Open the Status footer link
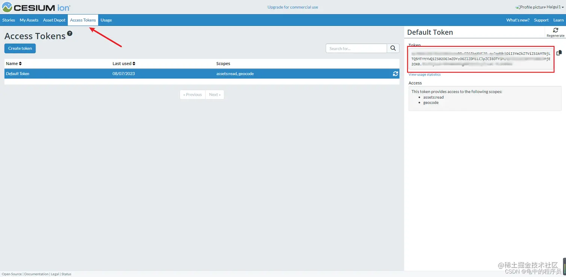The image size is (566, 277). pyautogui.click(x=66, y=274)
